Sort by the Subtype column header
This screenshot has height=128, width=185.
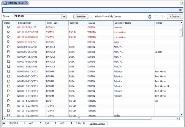click(78, 23)
